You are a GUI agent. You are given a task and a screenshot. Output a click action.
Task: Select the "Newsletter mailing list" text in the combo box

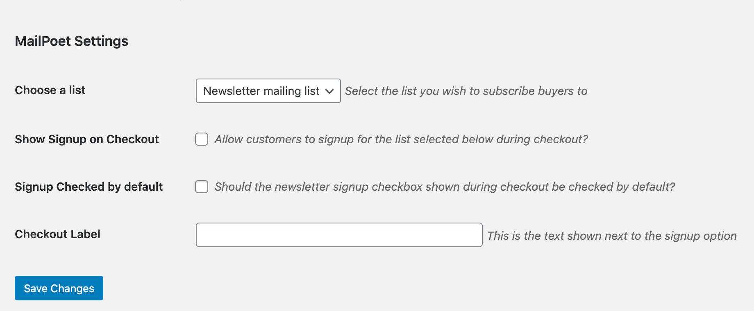(x=261, y=91)
